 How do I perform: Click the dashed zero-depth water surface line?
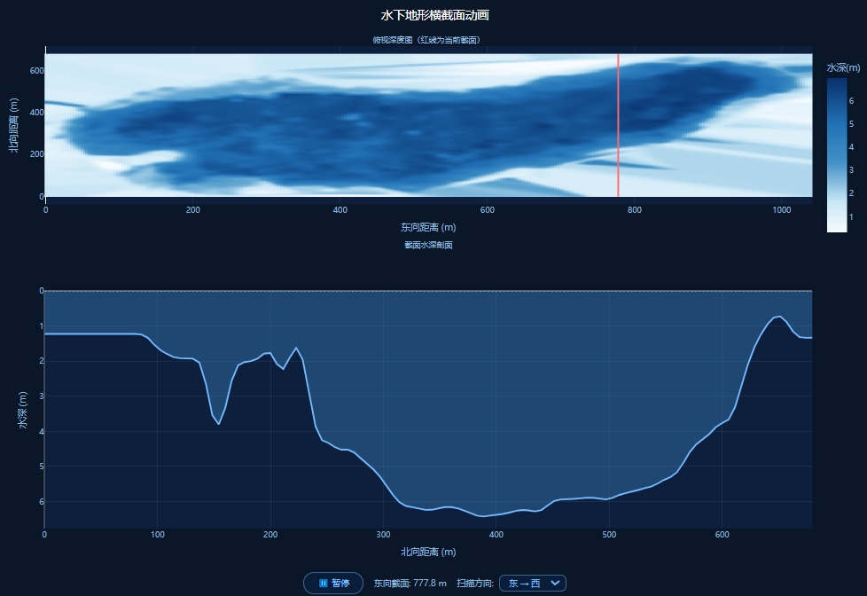click(x=428, y=291)
